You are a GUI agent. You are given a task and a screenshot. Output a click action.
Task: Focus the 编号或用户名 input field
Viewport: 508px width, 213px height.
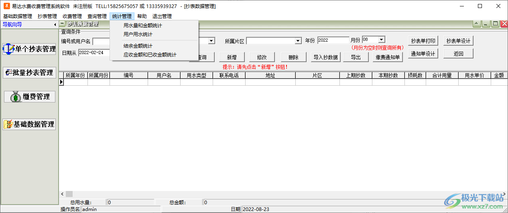[x=102, y=41]
